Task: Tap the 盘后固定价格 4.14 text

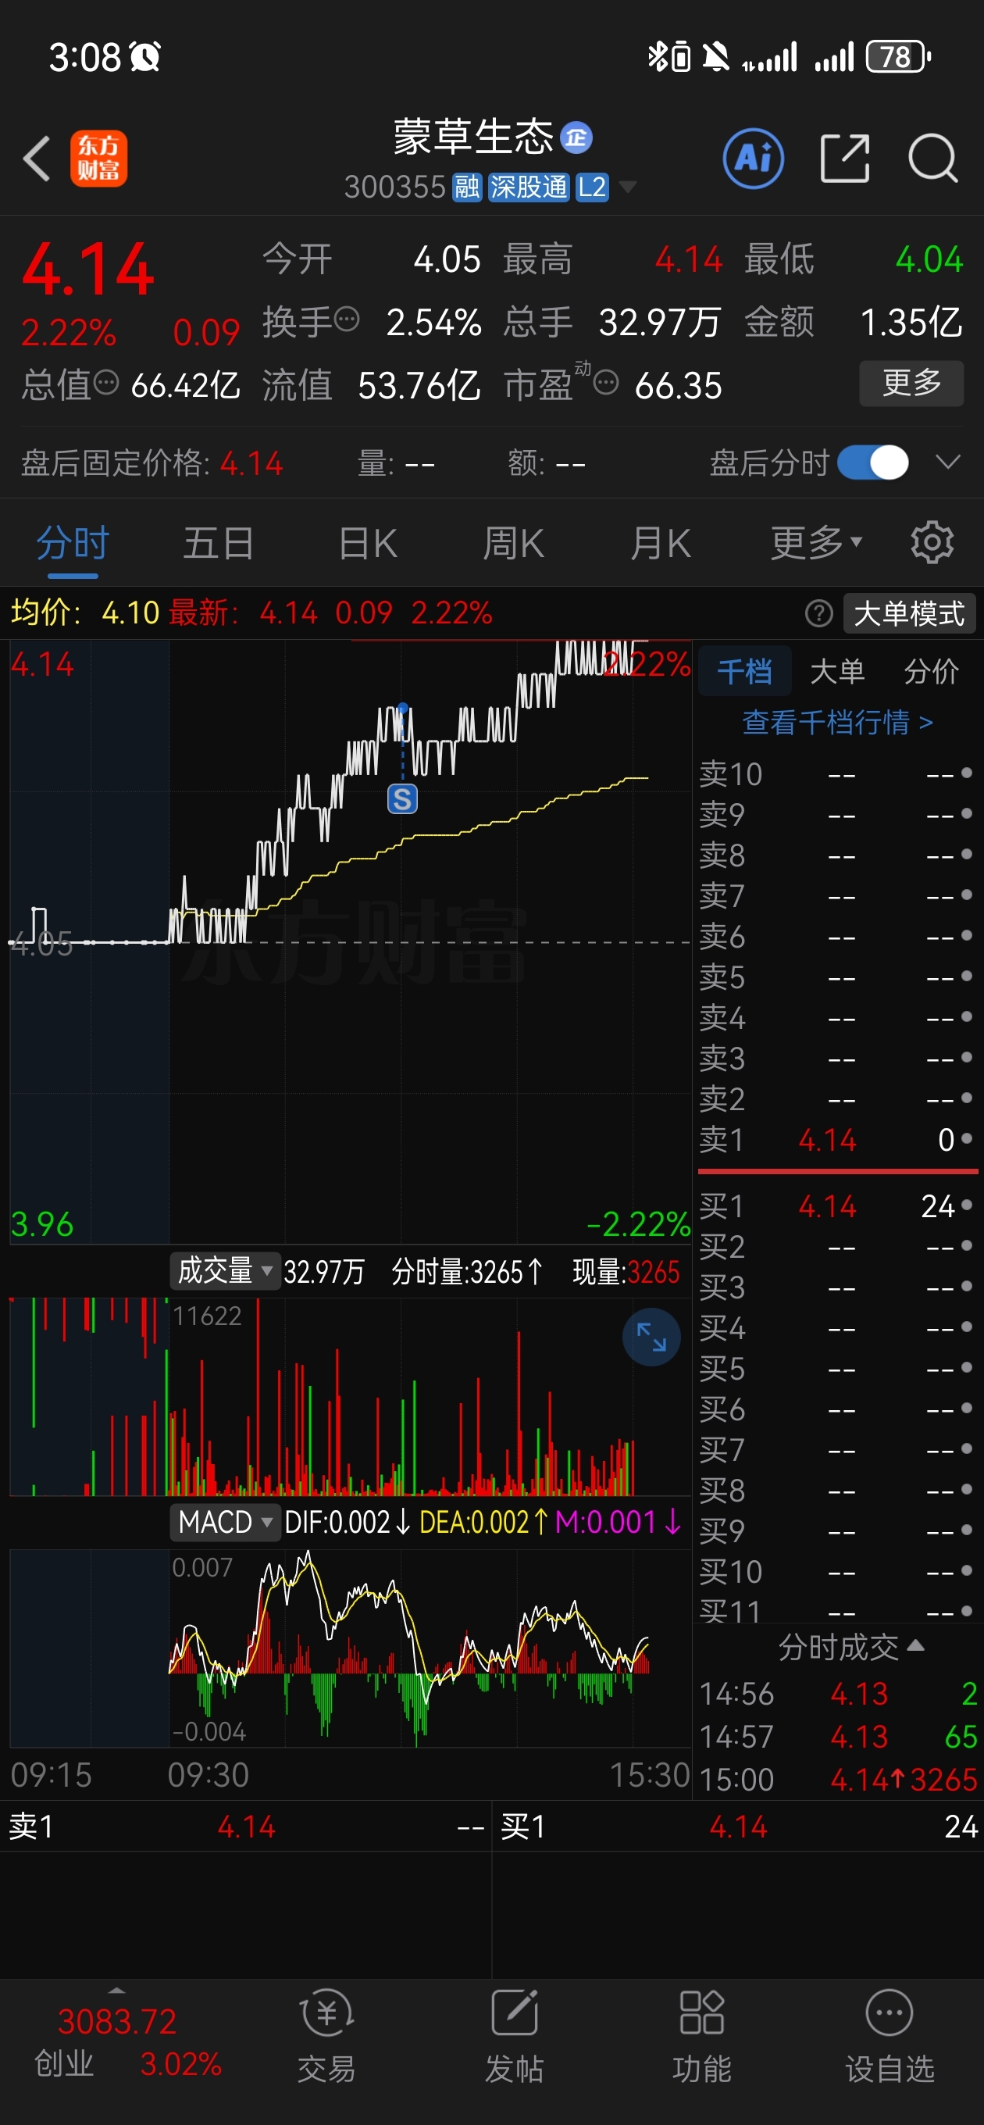Action: coord(152,462)
